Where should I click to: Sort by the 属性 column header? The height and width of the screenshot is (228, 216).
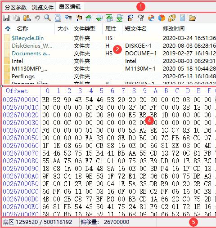(x=111, y=28)
